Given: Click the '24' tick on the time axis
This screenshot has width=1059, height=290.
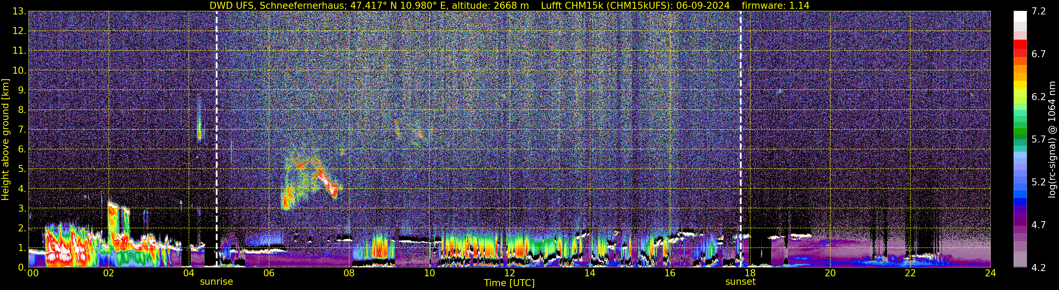Looking at the screenshot, I should tap(990, 273).
